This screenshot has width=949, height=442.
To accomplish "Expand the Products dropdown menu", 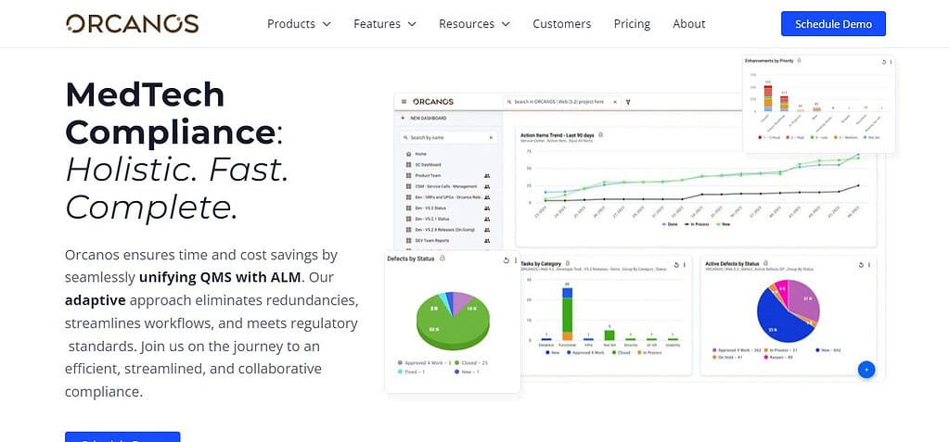I will 299,24.
